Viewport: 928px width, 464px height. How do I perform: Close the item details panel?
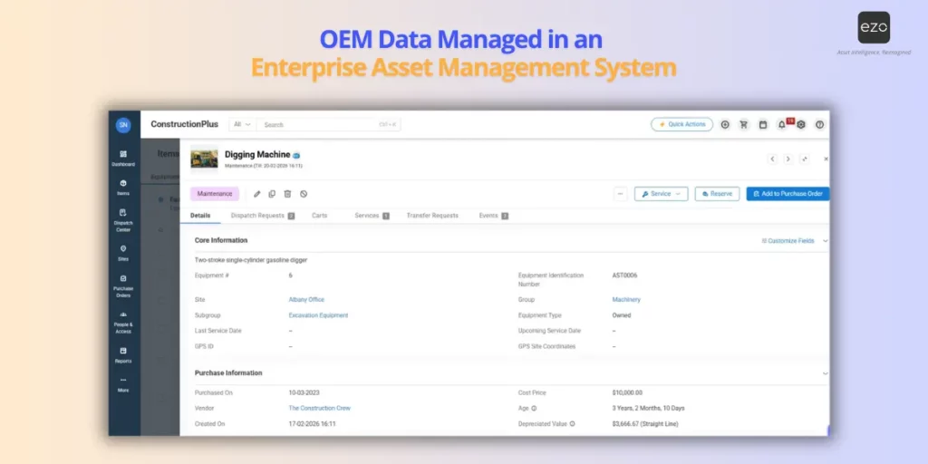pyautogui.click(x=826, y=159)
